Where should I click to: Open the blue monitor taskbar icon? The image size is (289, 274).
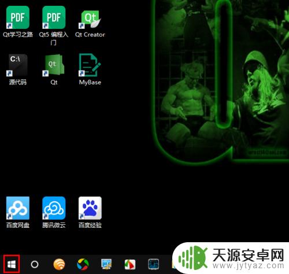coord(106,264)
